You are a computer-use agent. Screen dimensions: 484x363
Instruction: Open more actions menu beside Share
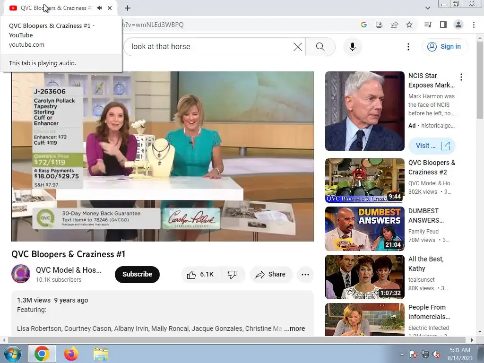tap(305, 275)
